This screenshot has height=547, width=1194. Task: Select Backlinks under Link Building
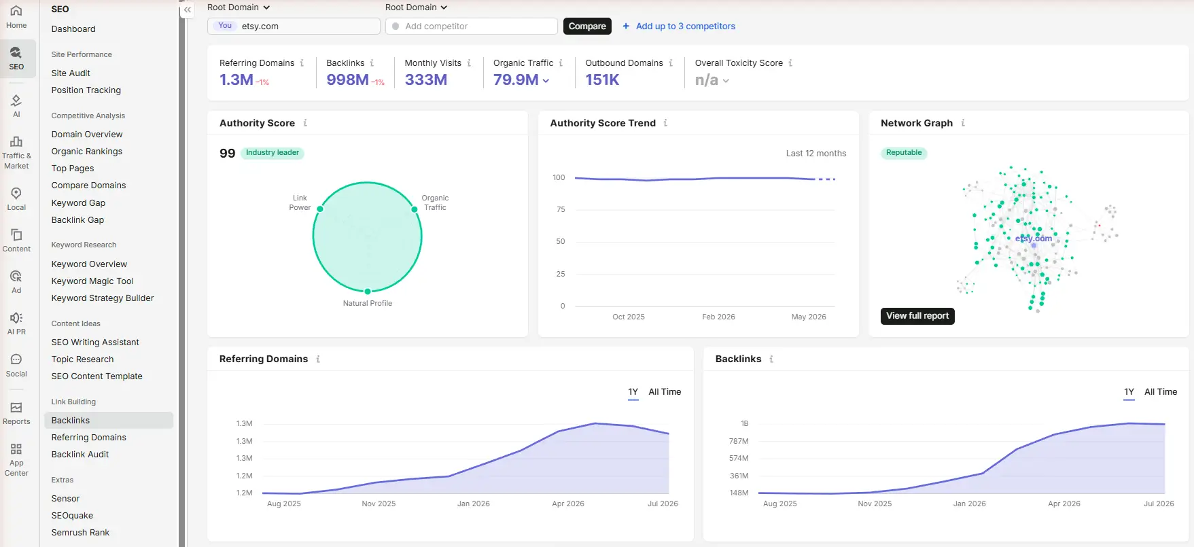(x=109, y=421)
